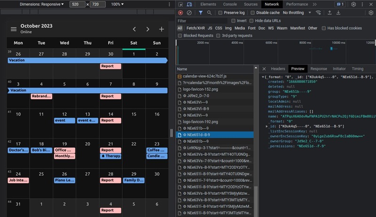The image size is (376, 217).
Task: Open the calendar hamburger menu
Action: (14, 29)
